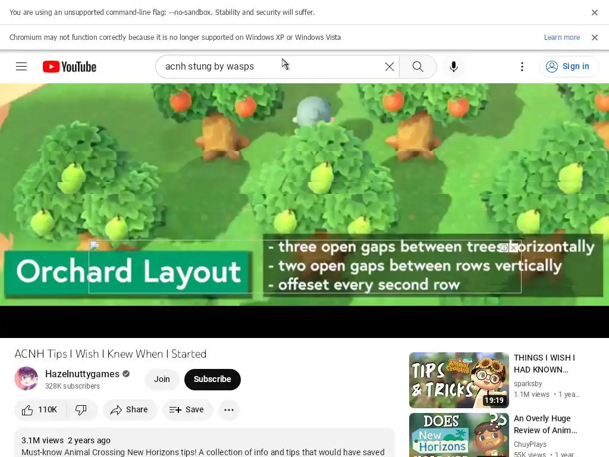Open the sparksby channel name

pos(528,384)
